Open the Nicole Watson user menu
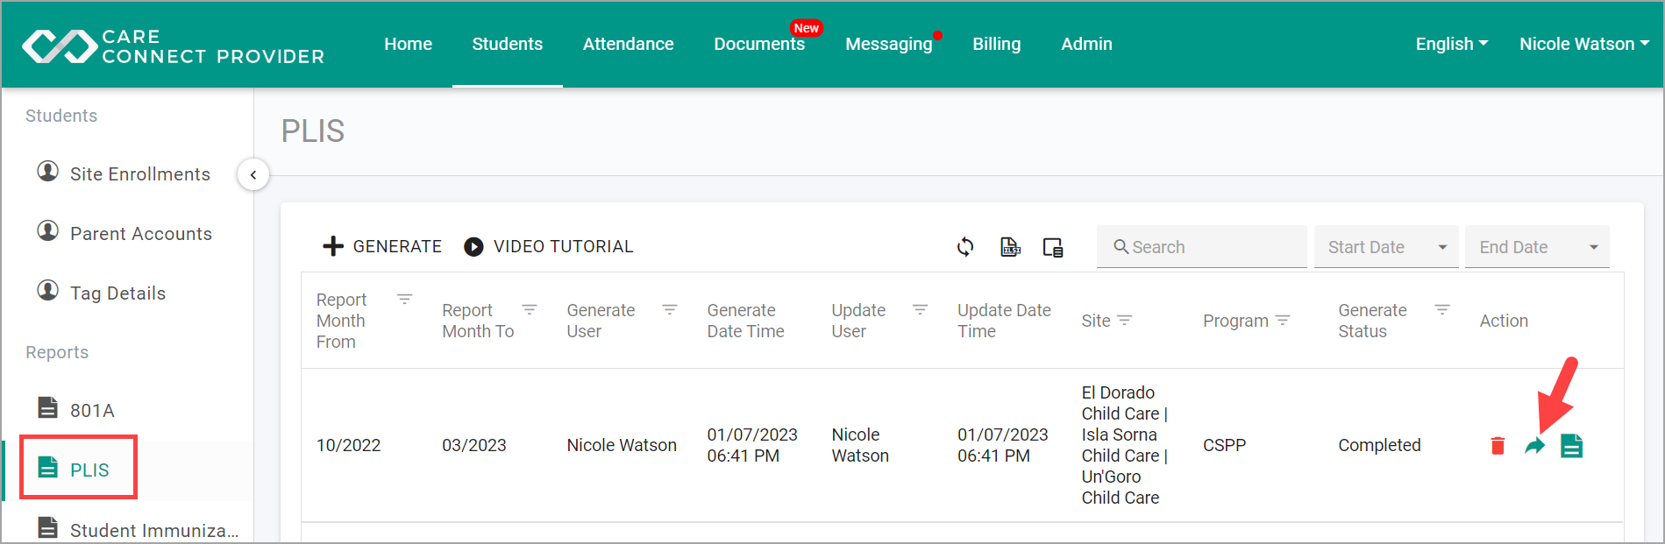Image resolution: width=1665 pixels, height=544 pixels. 1584,44
